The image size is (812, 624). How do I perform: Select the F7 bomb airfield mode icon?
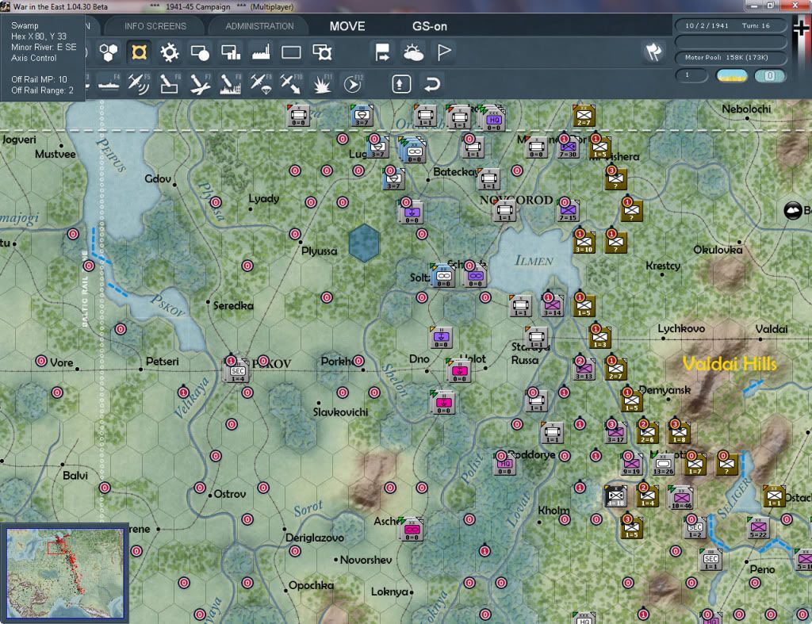click(x=200, y=84)
